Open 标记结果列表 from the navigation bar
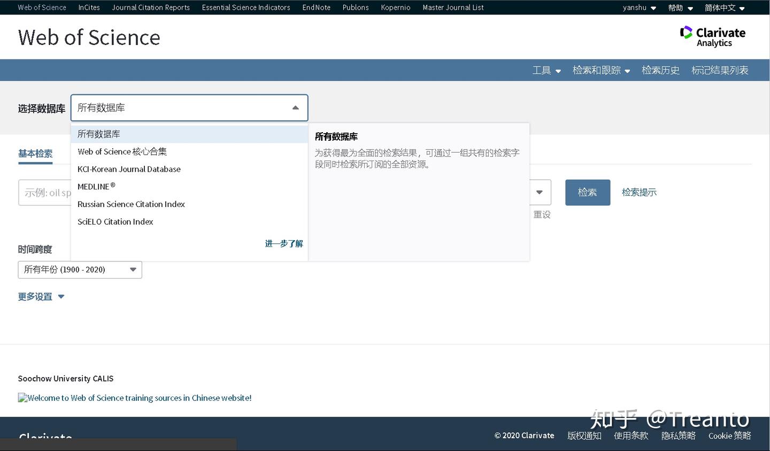The image size is (770, 451). pos(719,70)
